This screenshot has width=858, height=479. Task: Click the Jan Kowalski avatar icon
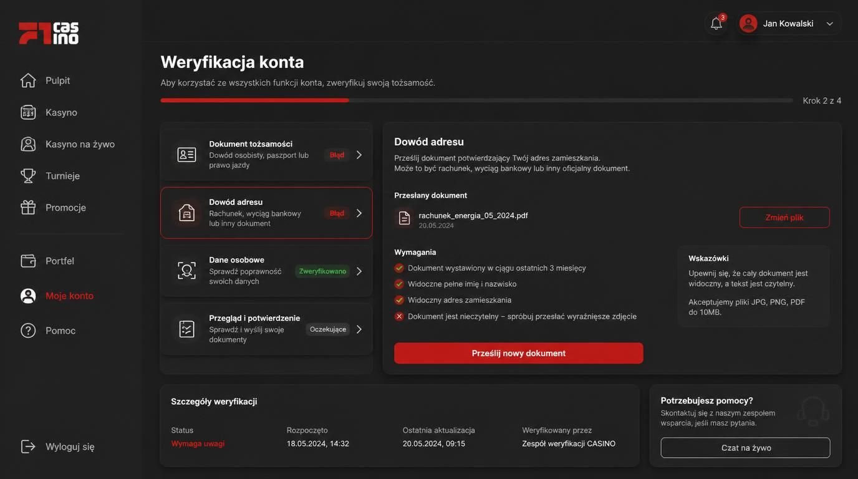748,24
